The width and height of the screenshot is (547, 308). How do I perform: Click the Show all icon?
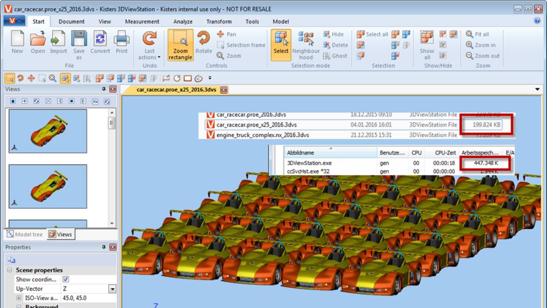tap(427, 45)
